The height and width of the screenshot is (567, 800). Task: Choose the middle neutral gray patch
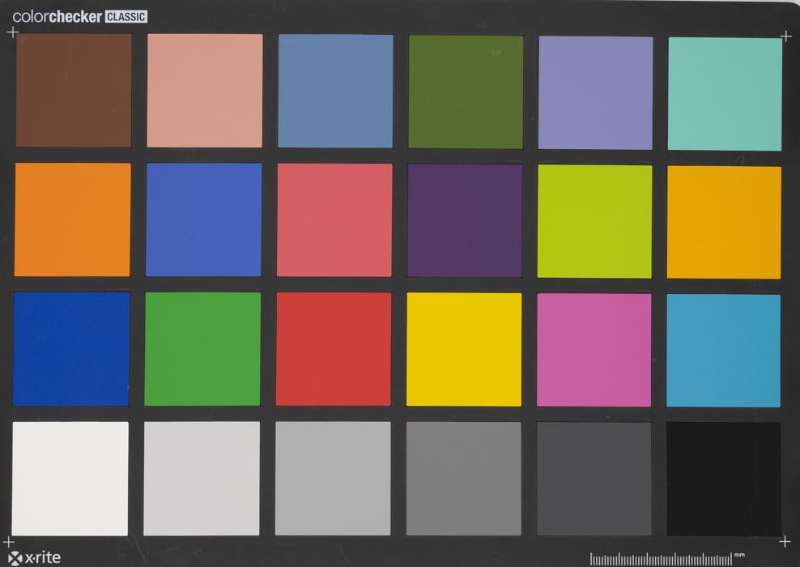pyautogui.click(x=463, y=479)
